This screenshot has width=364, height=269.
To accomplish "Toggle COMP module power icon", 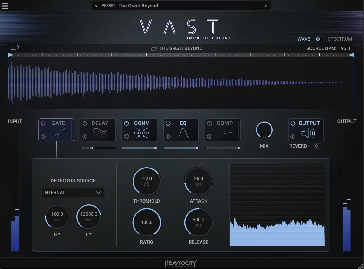I will (209, 123).
